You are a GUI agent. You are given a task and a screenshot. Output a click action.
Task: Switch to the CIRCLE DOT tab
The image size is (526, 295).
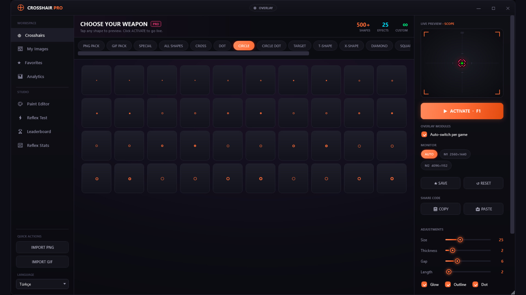pos(271,46)
